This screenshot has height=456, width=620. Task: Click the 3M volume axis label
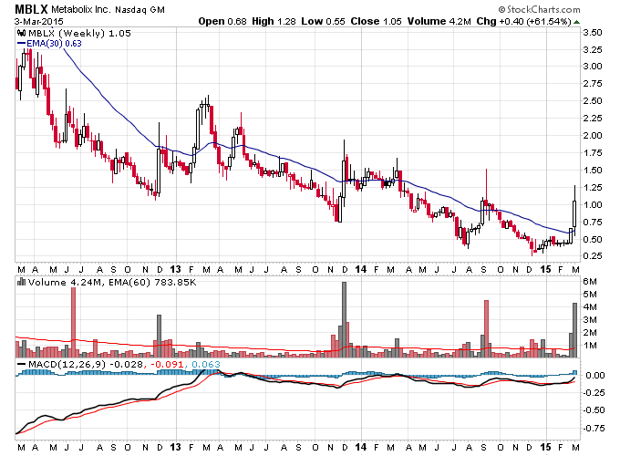point(590,319)
